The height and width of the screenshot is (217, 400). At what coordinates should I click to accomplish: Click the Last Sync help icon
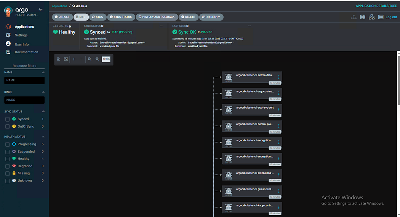(x=187, y=26)
